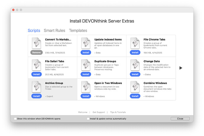Click the Archive Group script icon

pos(36,87)
